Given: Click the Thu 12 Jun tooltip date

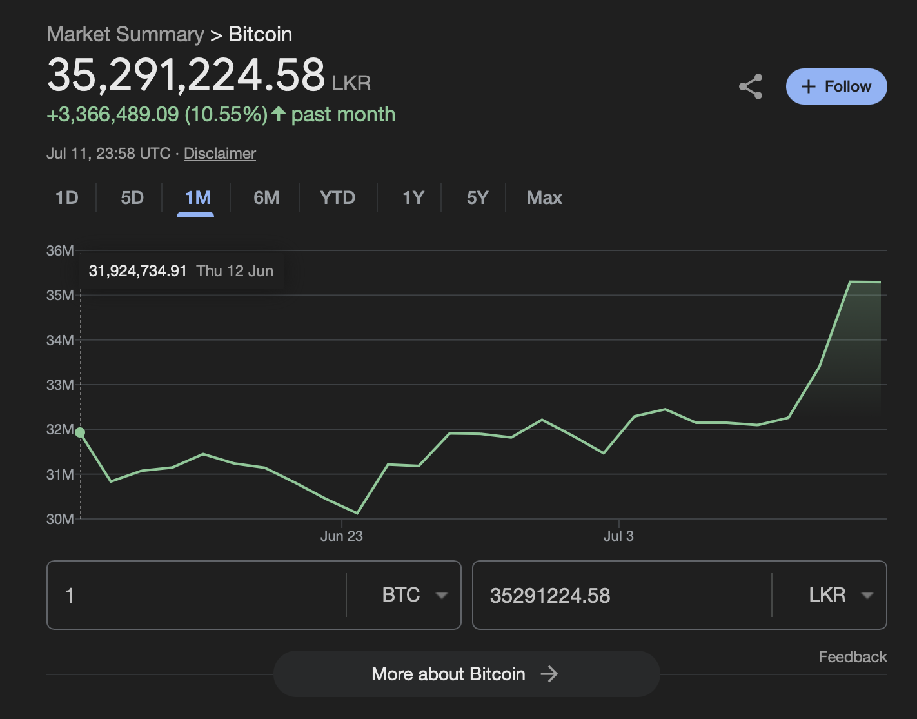Looking at the screenshot, I should (235, 271).
